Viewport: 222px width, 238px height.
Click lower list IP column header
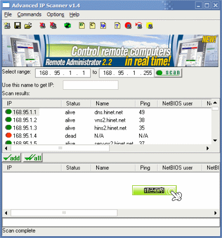coord(32,168)
